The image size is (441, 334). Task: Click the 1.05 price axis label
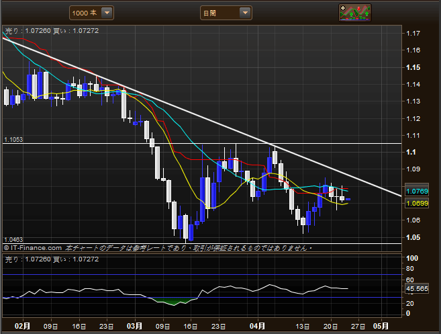[x=413, y=237]
